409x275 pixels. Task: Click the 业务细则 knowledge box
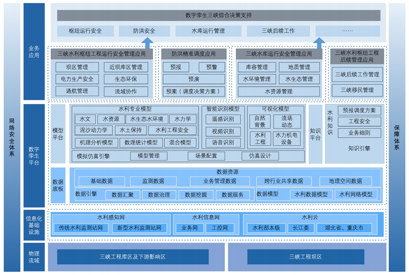click(360, 133)
